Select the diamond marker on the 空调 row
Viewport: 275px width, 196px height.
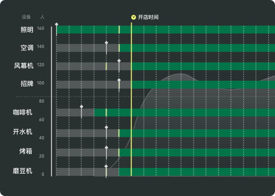[x=106, y=43]
